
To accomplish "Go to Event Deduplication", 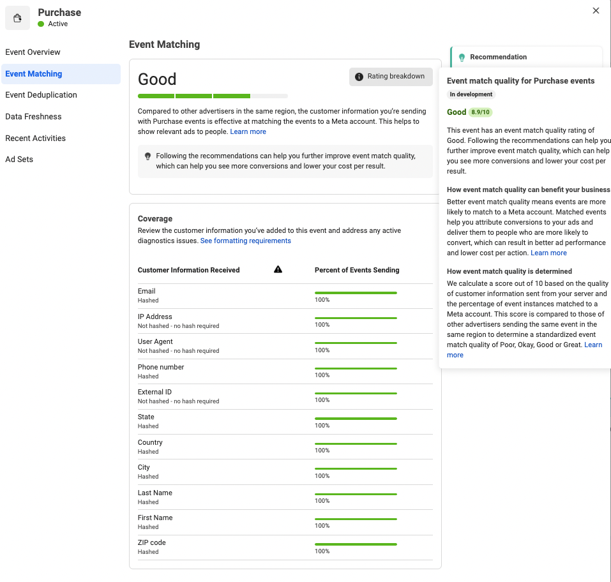I will (41, 95).
